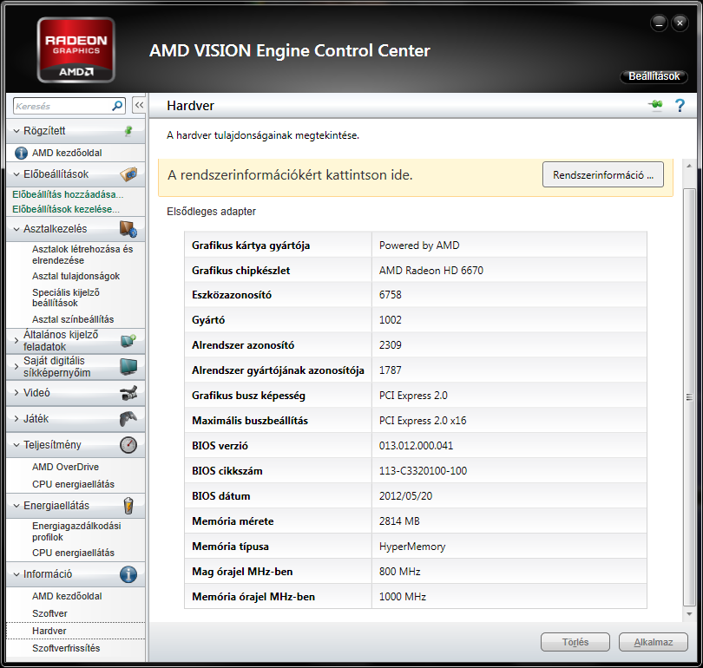Open help with the question mark icon
The height and width of the screenshot is (668, 703).
(680, 106)
